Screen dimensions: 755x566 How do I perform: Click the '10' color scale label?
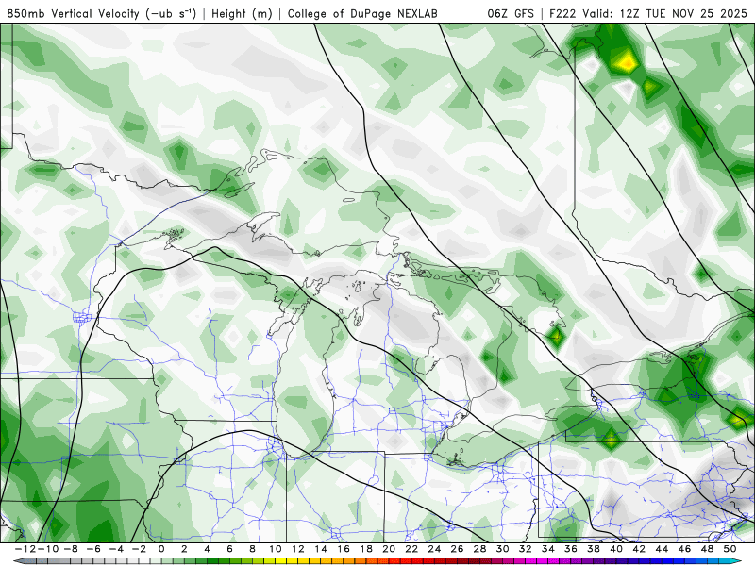tap(275, 549)
